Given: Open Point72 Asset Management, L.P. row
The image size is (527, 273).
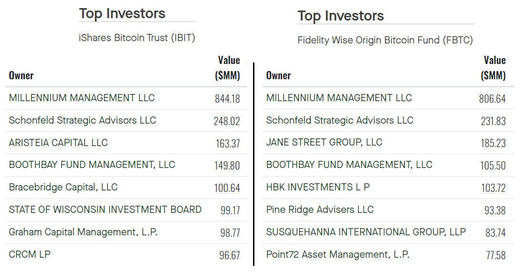Looking at the screenshot, I should click(x=337, y=254).
